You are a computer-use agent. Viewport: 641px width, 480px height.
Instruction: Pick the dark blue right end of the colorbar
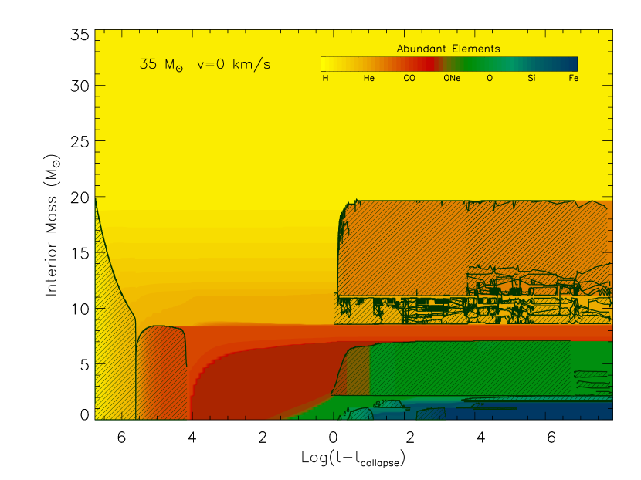[570, 64]
